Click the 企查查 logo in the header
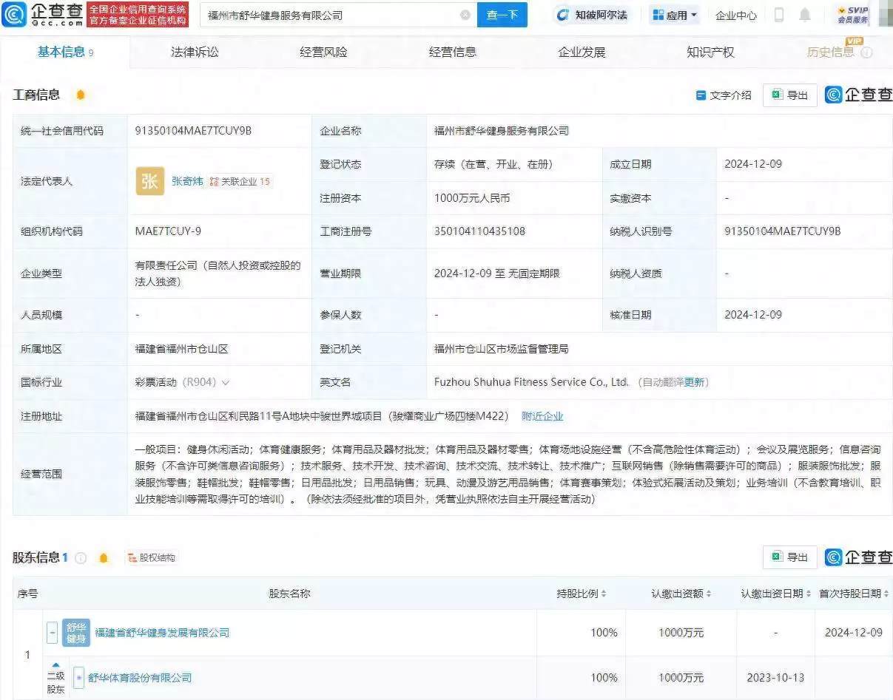 pyautogui.click(x=43, y=15)
